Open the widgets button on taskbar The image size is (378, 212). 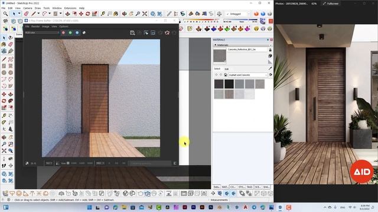(6, 207)
